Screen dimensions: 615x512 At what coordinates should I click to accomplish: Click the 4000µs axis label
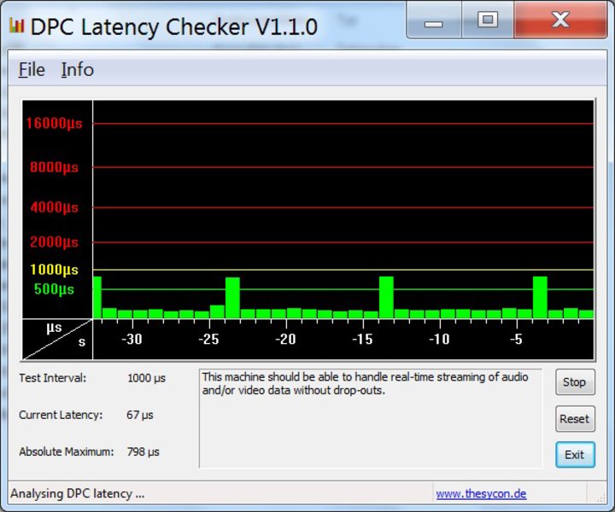pyautogui.click(x=54, y=207)
